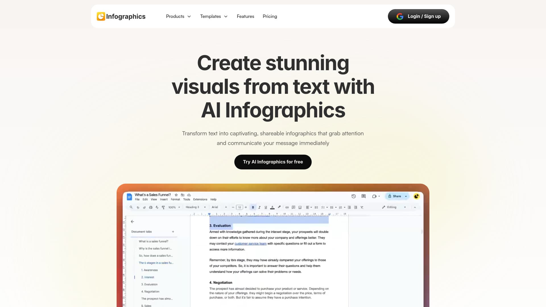This screenshot has width=546, height=307.
Task: Open the Print icon
Action: [150, 207]
